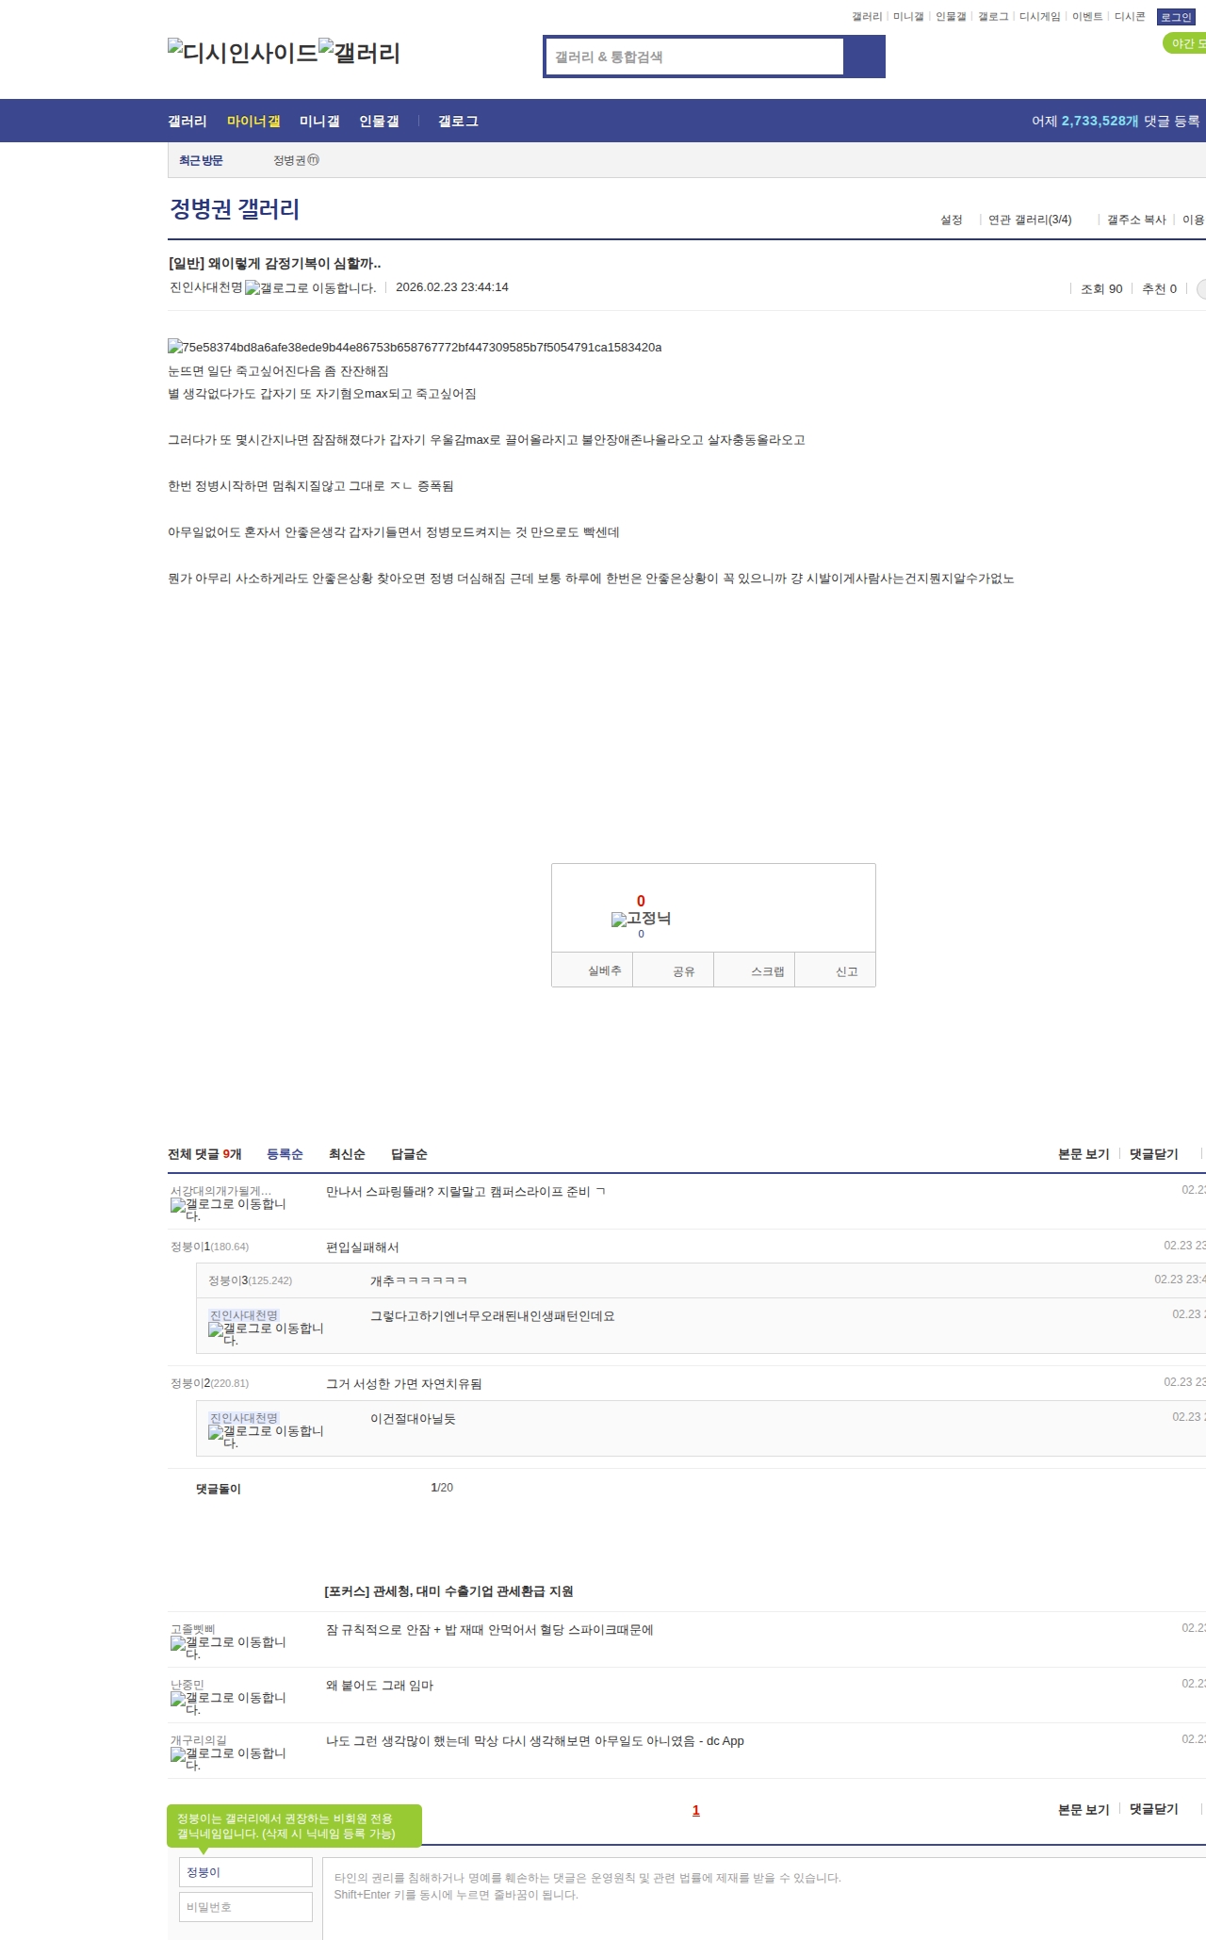Open 이벤트 in the top utility links
The width and height of the screenshot is (1206, 1940).
[x=1087, y=17]
